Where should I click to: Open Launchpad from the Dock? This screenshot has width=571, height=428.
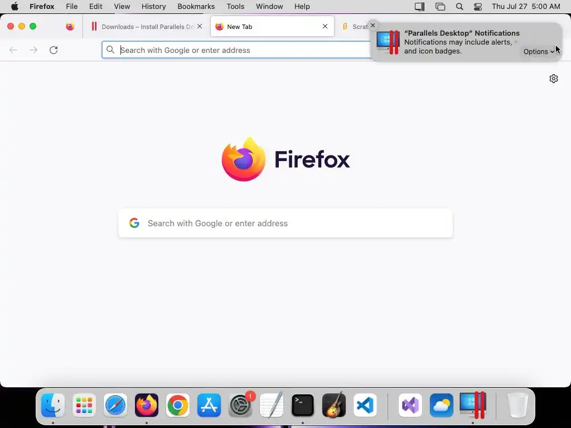pos(84,405)
